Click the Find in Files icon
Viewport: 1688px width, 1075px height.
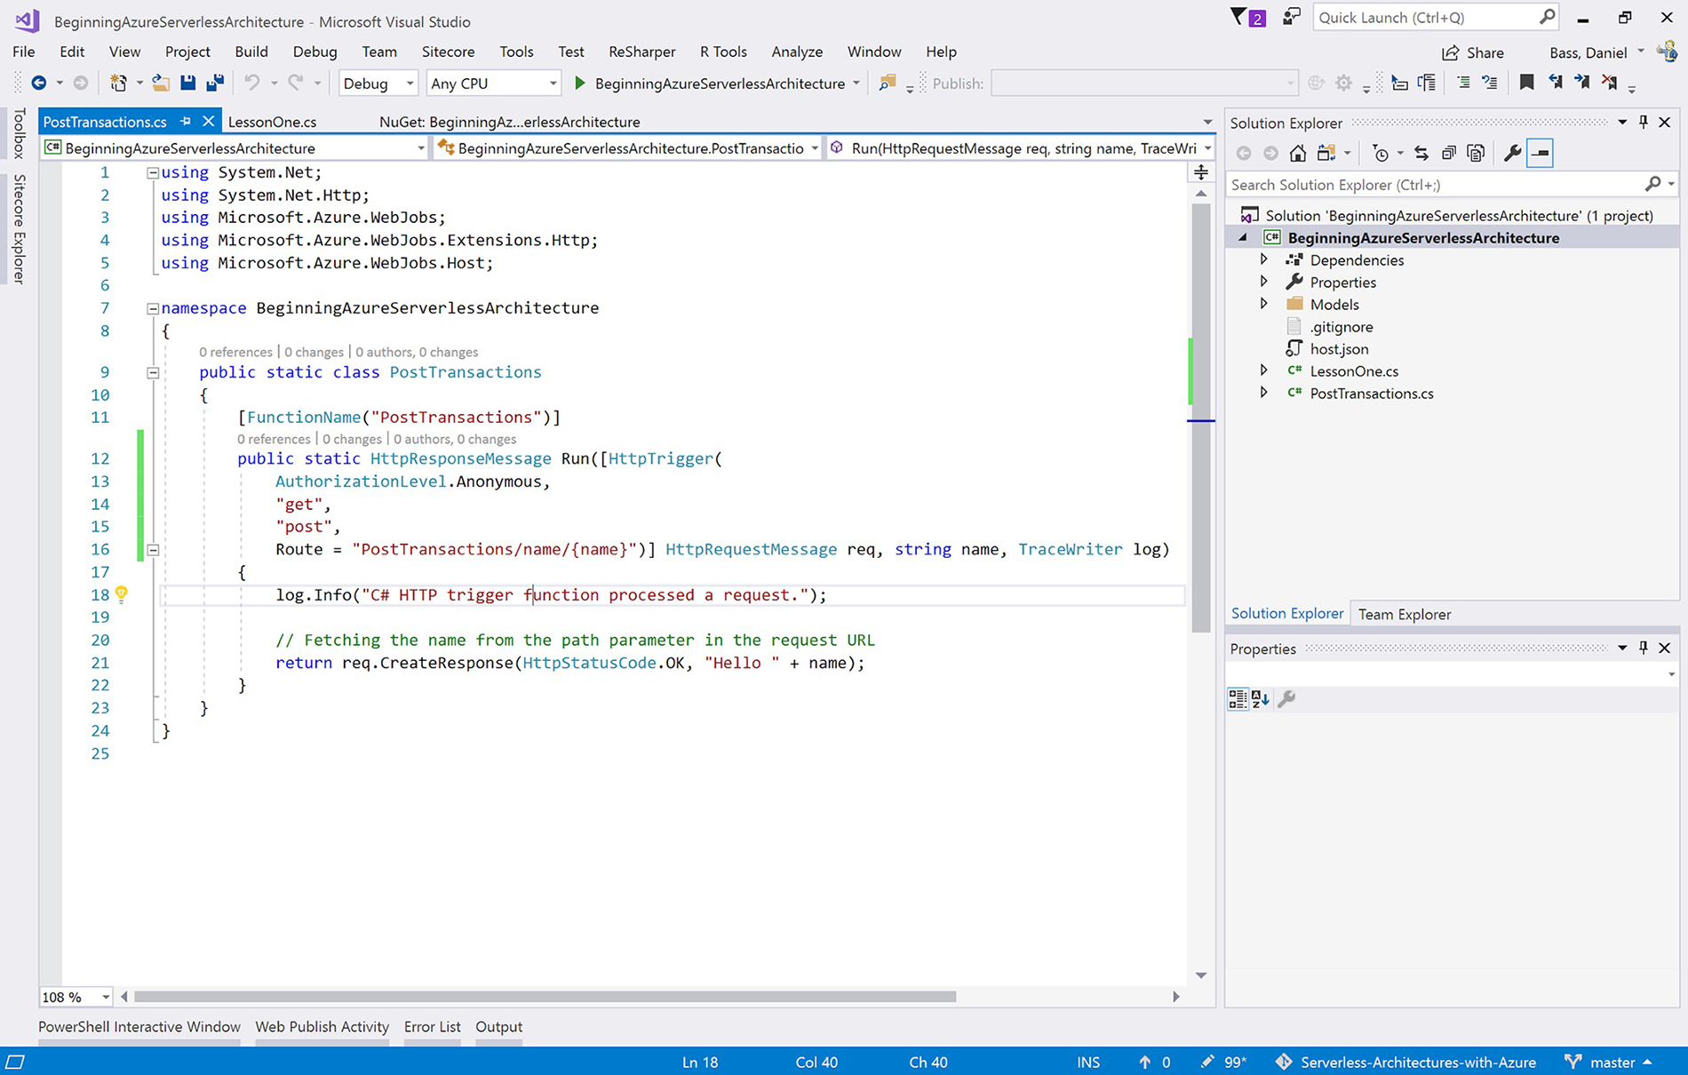pyautogui.click(x=887, y=83)
